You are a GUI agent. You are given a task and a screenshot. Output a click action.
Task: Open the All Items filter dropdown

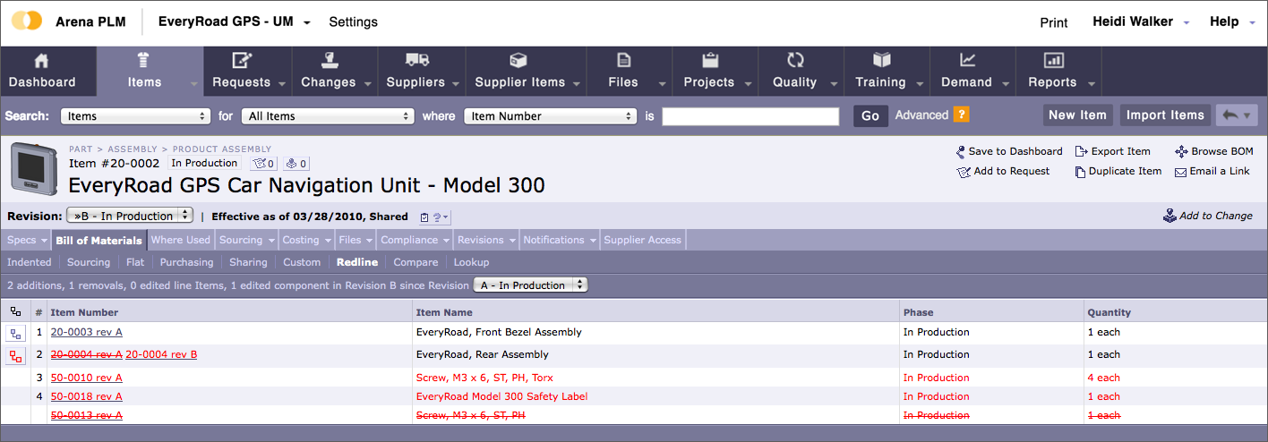[328, 116]
